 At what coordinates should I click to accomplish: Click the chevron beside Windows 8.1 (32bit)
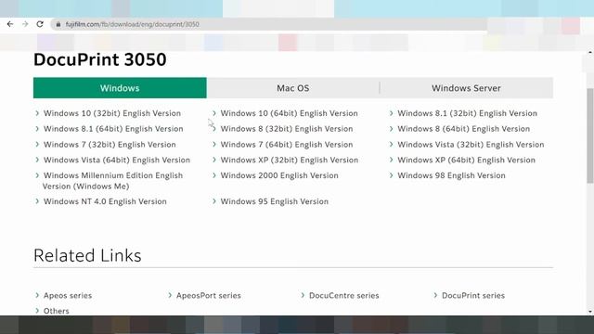[392, 113]
